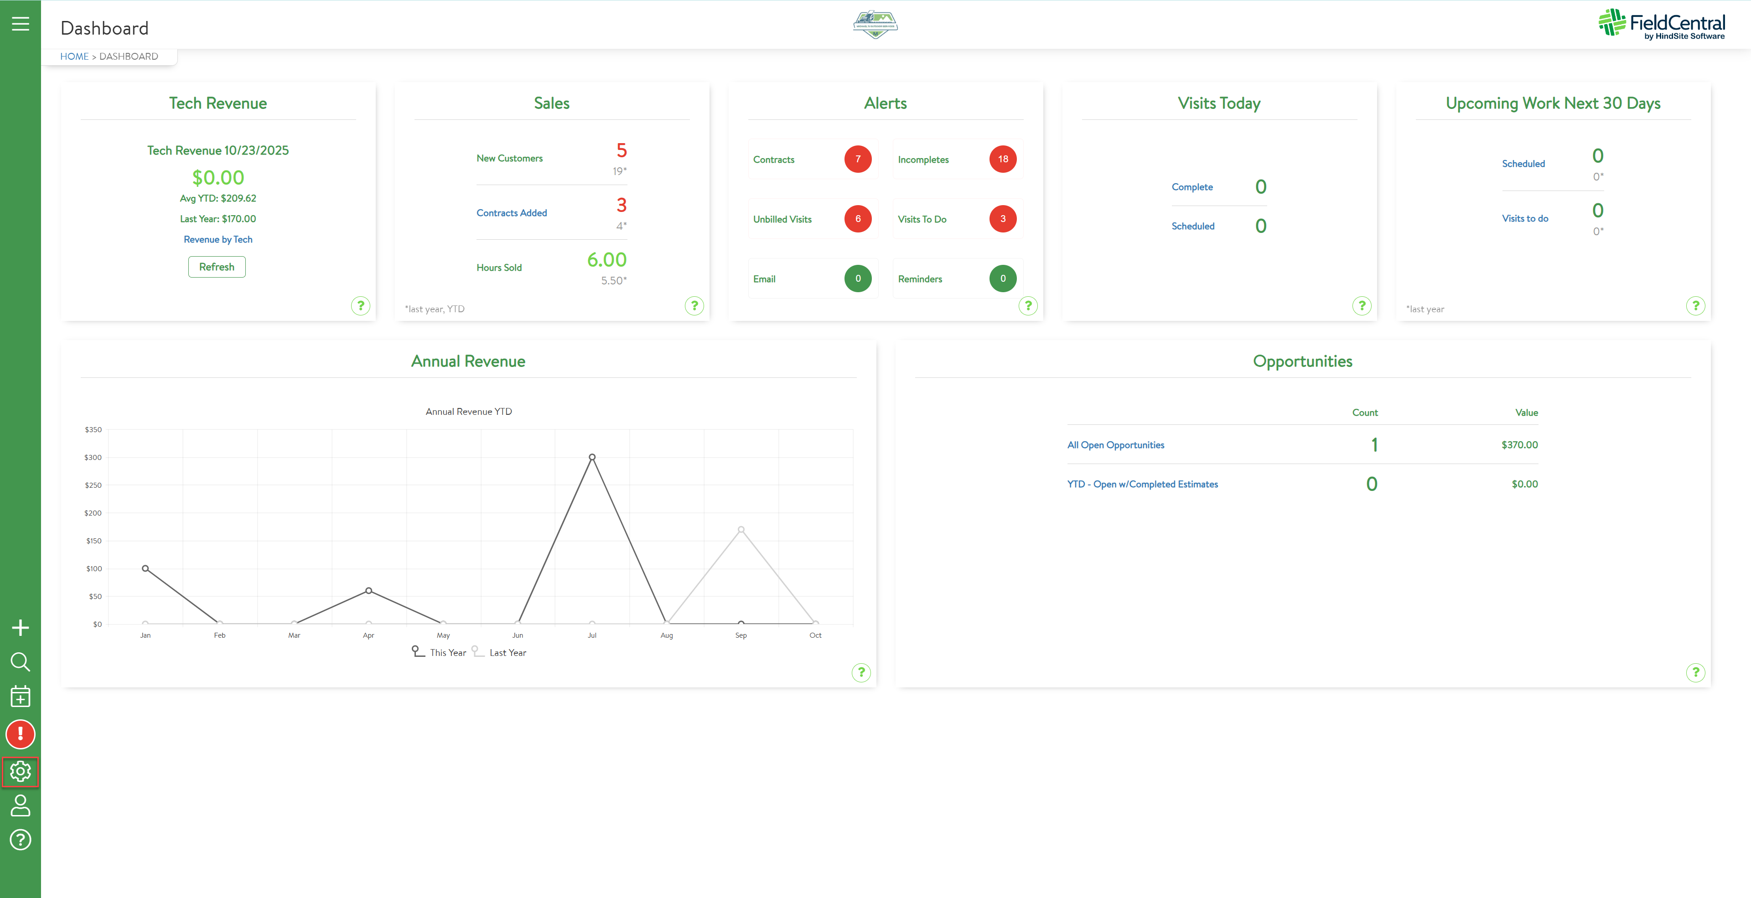
Task: Click the Incompletes alert badge 18
Action: click(x=1003, y=159)
